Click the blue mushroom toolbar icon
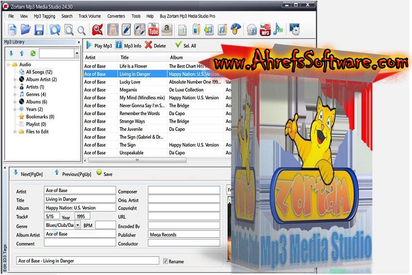 point(236,29)
